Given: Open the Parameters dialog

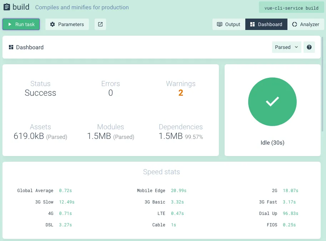Looking at the screenshot, I should pos(67,24).
